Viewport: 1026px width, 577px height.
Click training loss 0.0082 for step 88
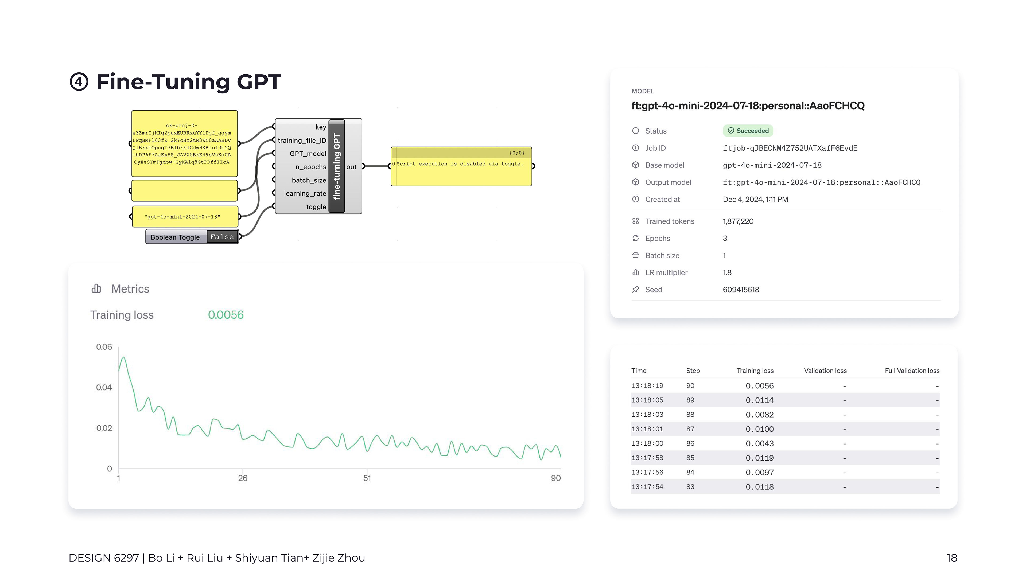coord(760,415)
